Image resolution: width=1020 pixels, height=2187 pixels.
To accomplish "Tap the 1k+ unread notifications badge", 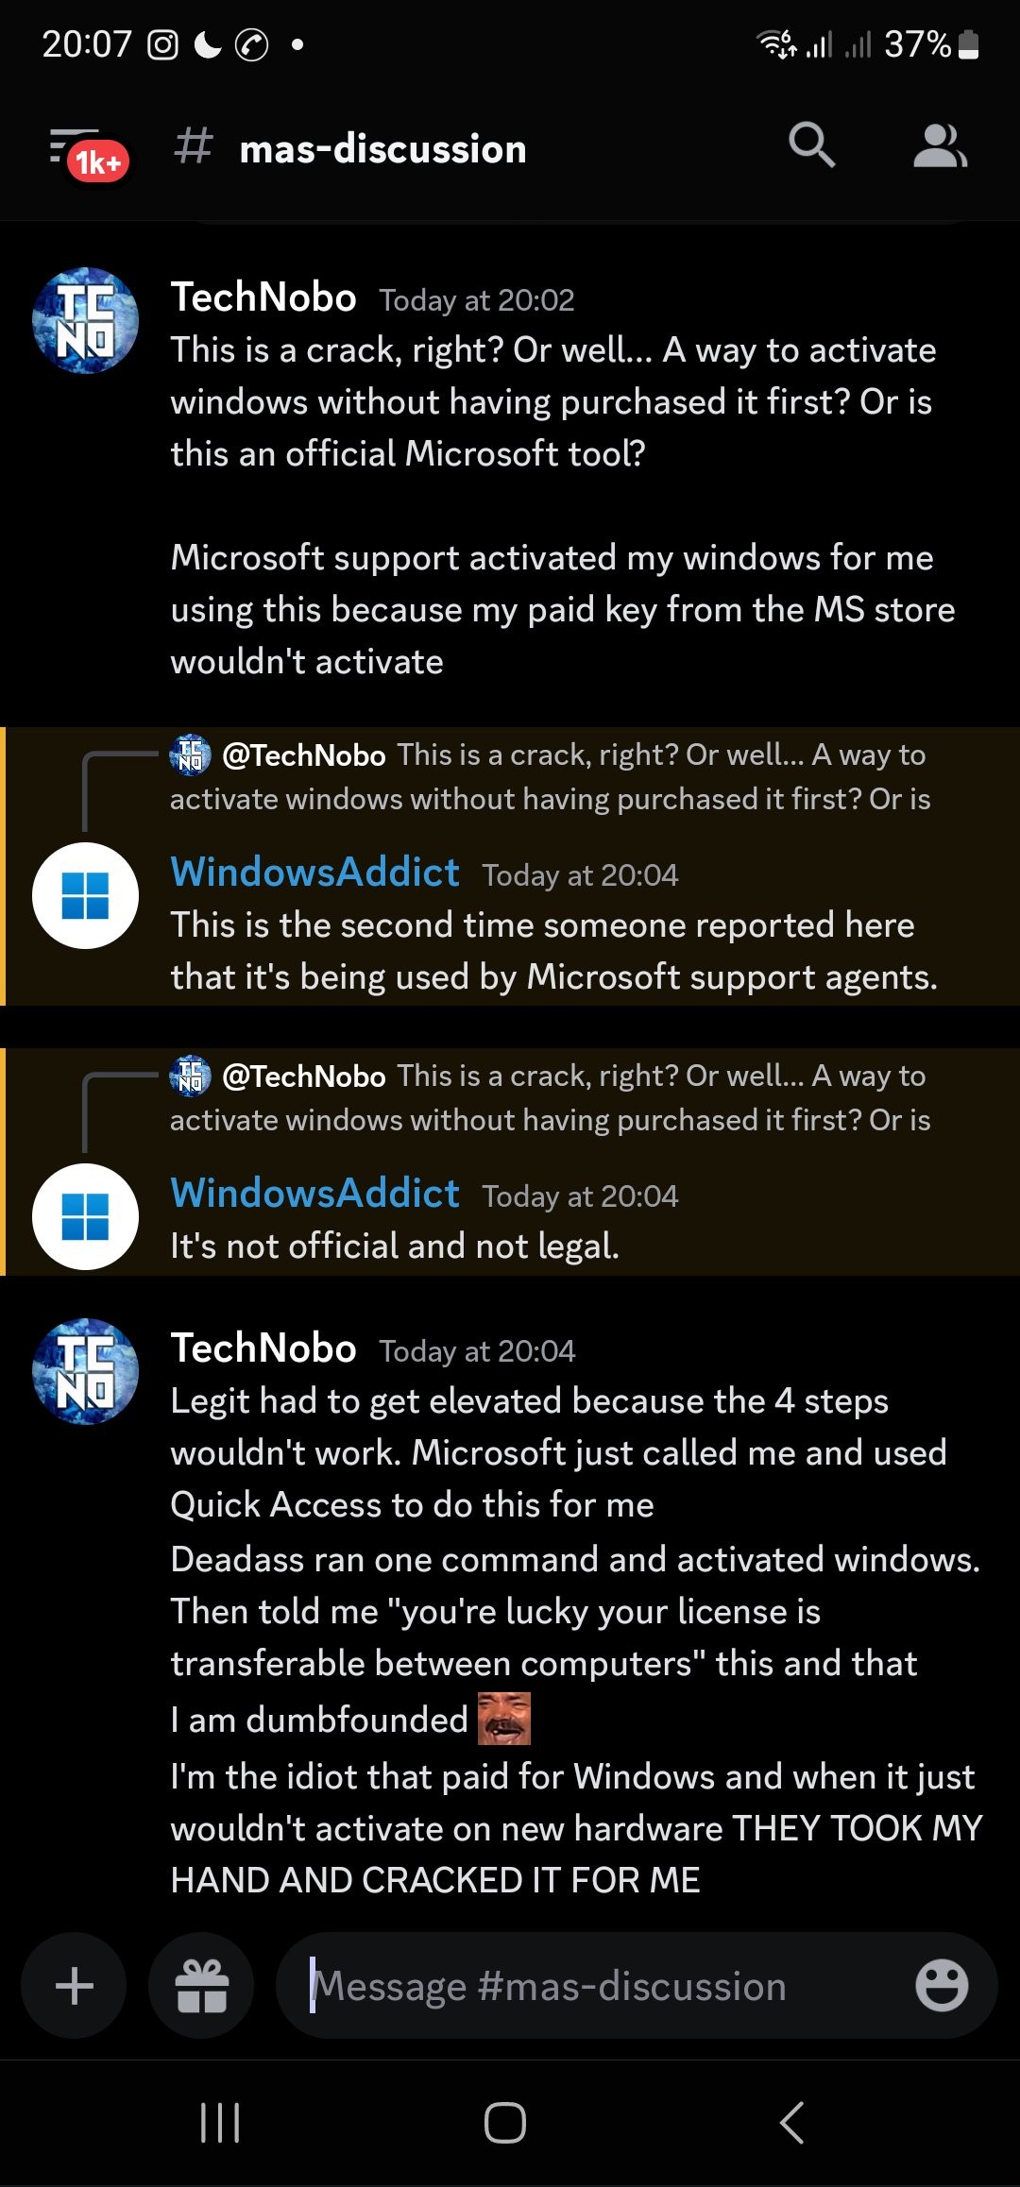I will 98,162.
